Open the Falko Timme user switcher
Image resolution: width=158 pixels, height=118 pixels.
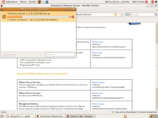pos(138,2)
